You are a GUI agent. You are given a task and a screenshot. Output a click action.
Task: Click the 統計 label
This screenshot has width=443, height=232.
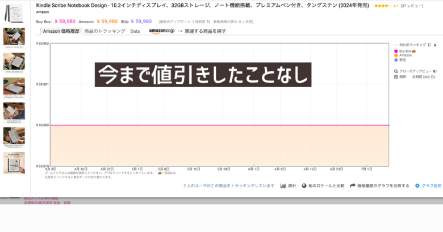(x=292, y=186)
